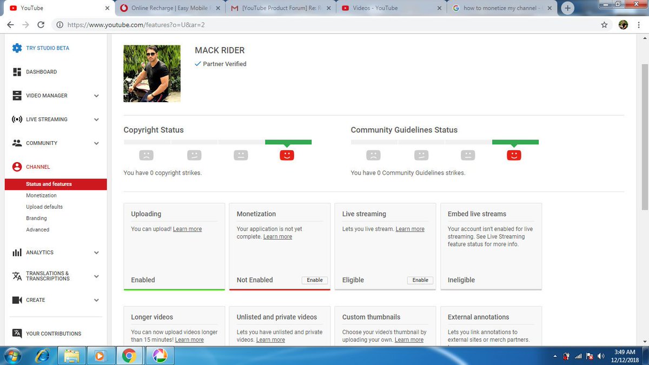
Task: Show hidden system tray icons arrow
Action: click(x=555, y=356)
